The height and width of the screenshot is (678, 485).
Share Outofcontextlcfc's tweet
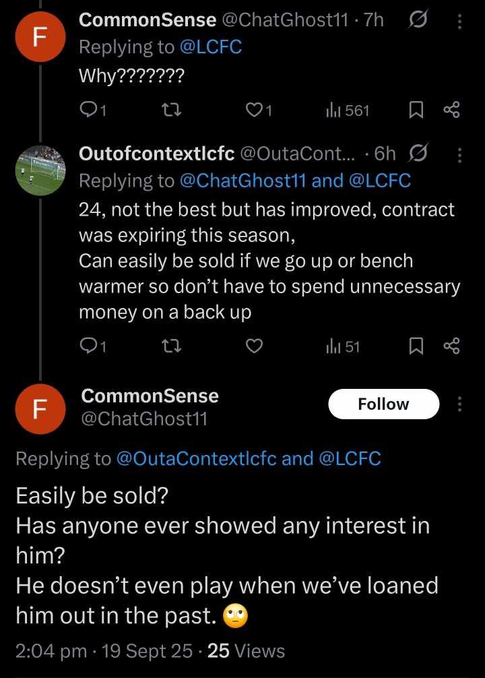[x=452, y=346]
